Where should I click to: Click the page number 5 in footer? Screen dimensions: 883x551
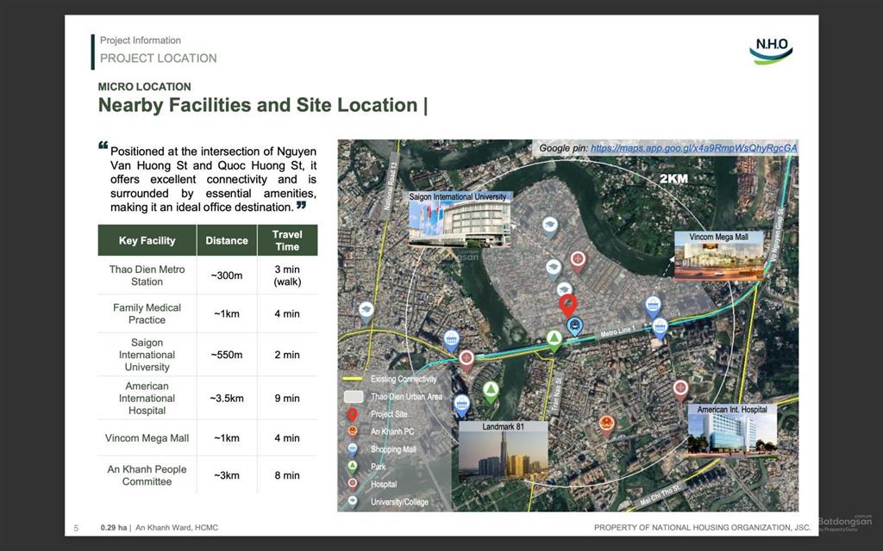76,528
